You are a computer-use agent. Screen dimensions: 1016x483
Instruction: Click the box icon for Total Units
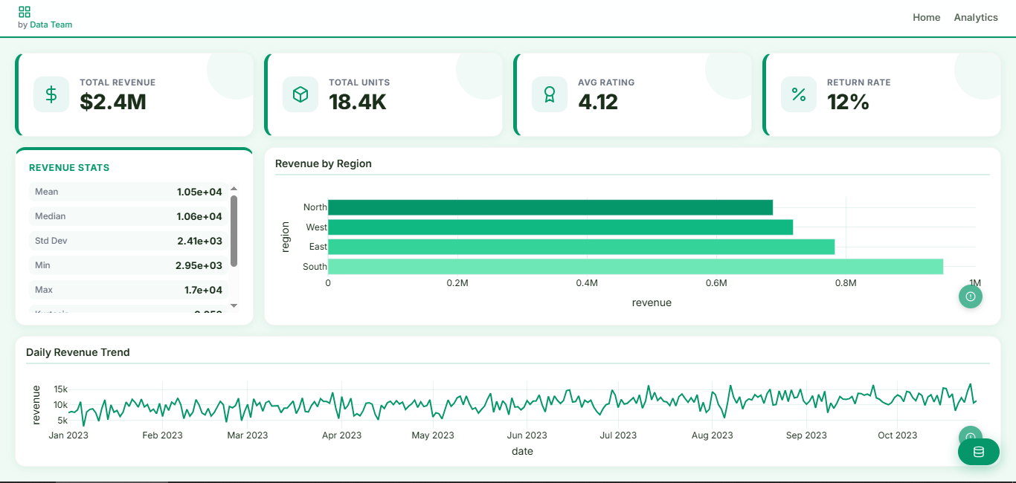coord(300,94)
